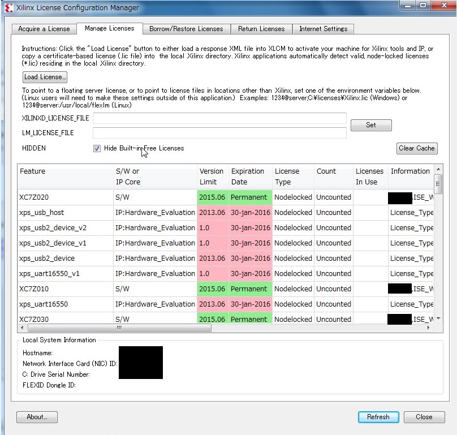Sort table by Feature column header
This screenshot has width=457, height=435.
click(x=65, y=176)
